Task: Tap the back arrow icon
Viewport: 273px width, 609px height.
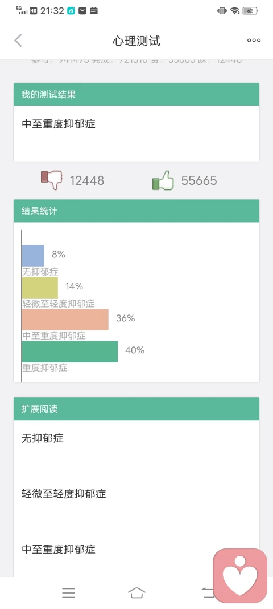Action: click(18, 41)
